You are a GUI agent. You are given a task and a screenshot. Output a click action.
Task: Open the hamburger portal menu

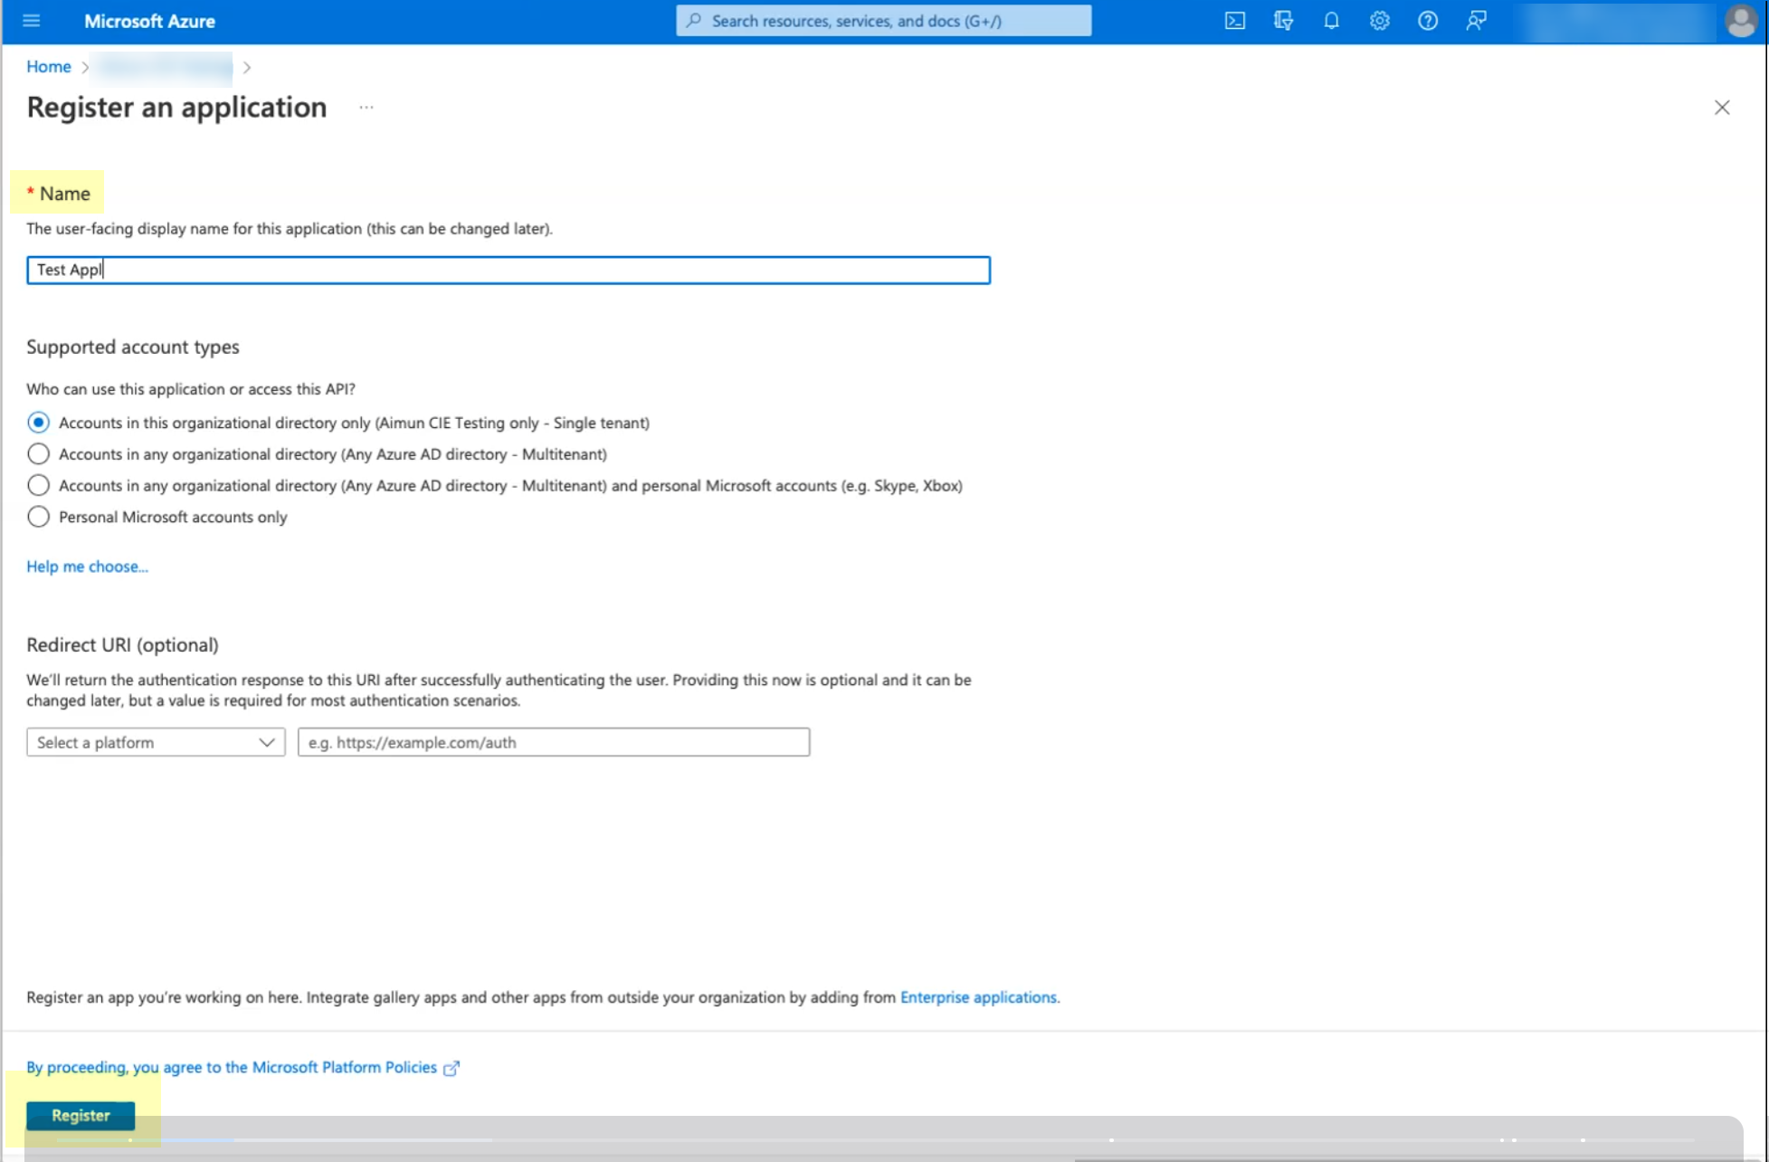pyautogui.click(x=32, y=21)
